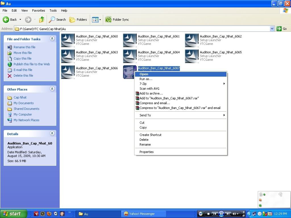Select the Audition_Ban_Cap_Nhat_6065 file icon
The width and height of the screenshot is (291, 218).
click(192, 56)
